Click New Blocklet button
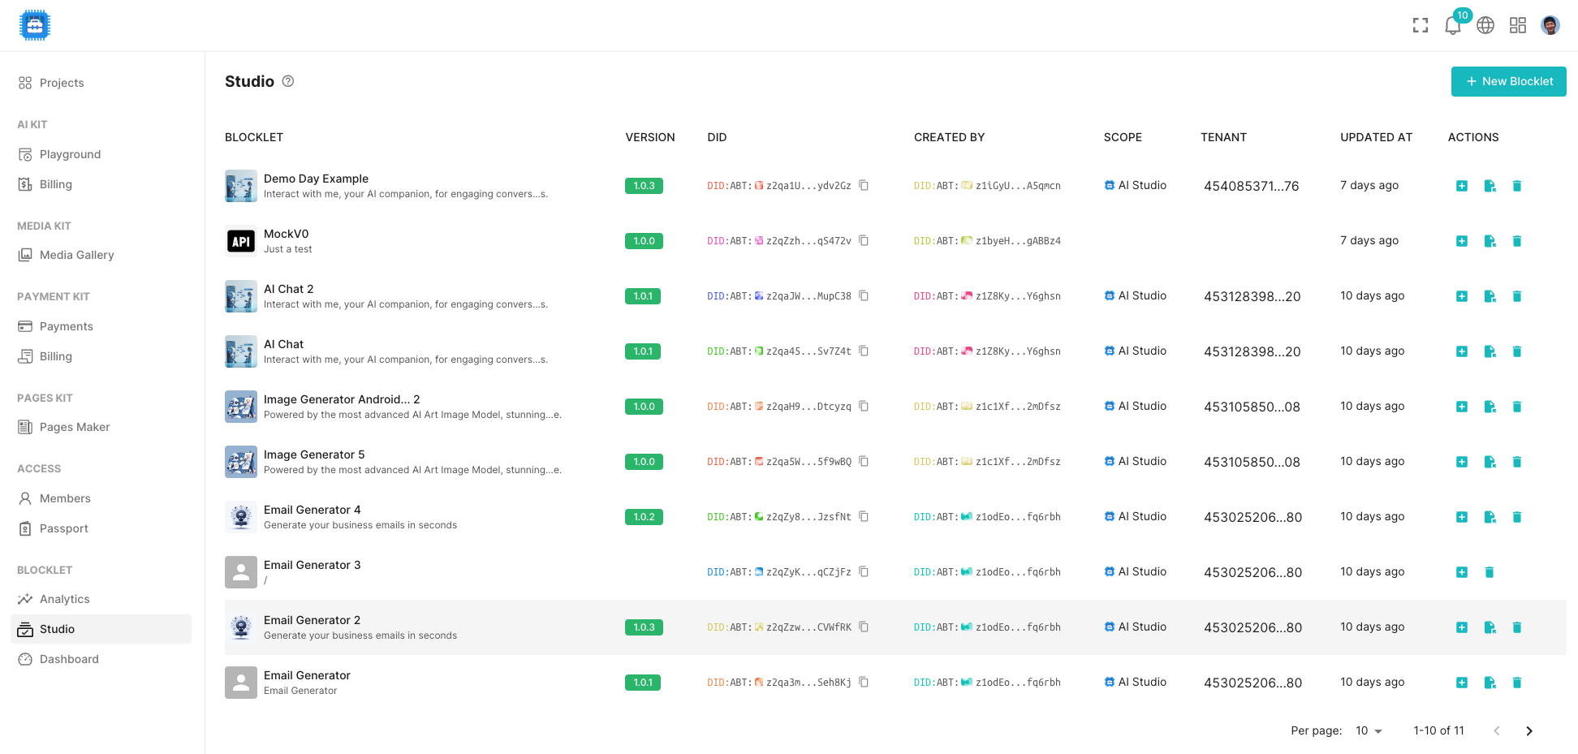Image resolution: width=1578 pixels, height=754 pixels. 1508,81
